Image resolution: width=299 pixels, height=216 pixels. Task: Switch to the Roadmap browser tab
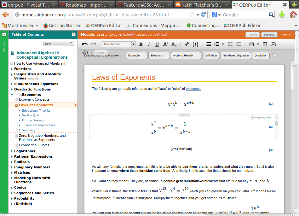point(86,5)
